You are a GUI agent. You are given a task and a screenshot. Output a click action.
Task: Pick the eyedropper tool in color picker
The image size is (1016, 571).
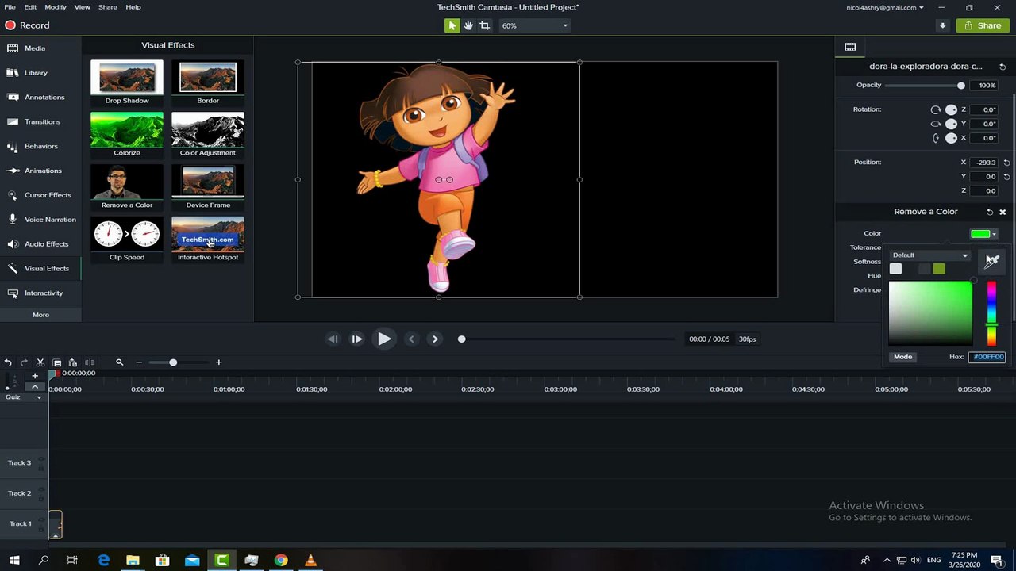coord(992,260)
